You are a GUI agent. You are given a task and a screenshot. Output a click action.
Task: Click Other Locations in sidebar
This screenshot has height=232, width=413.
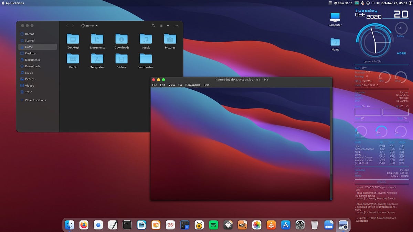pyautogui.click(x=35, y=100)
